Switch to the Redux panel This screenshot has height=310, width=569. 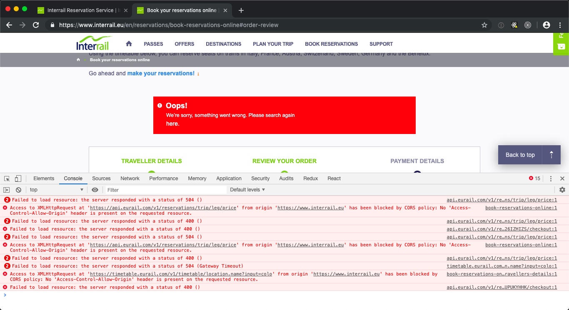(311, 179)
